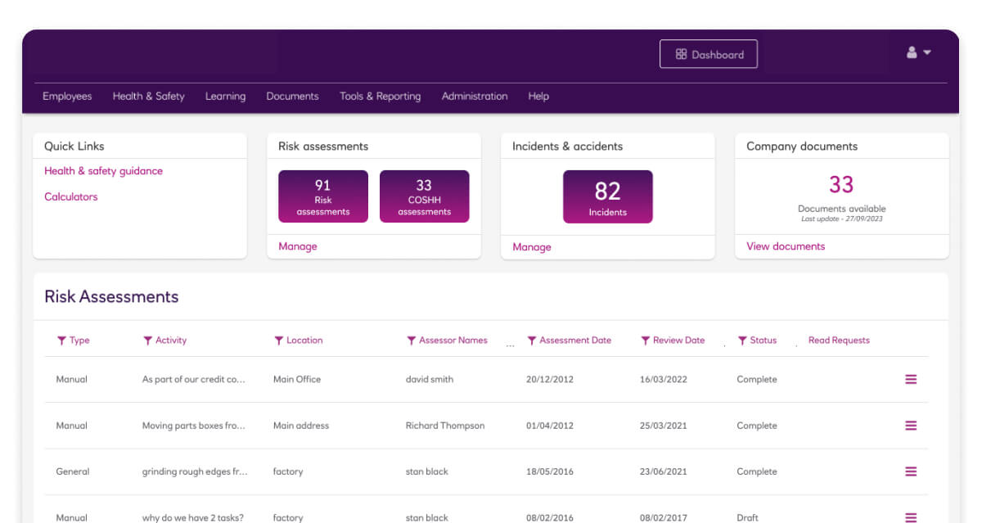
Task: Open row menu for Richard Thompson assessment
Action: coord(911,426)
